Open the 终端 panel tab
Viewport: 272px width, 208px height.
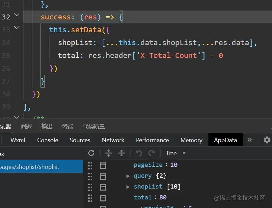68,126
